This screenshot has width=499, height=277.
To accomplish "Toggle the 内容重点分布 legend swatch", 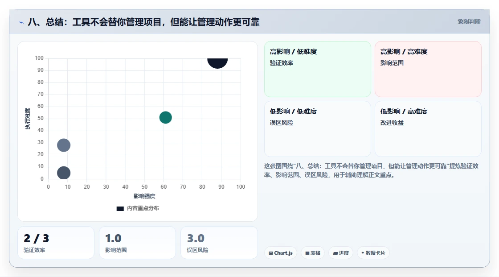I will tap(120, 208).
